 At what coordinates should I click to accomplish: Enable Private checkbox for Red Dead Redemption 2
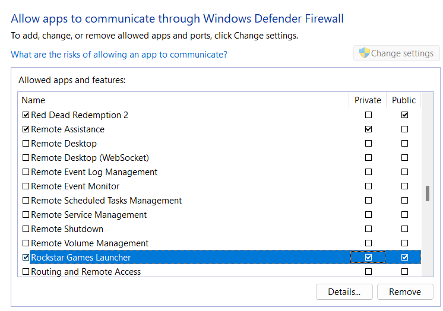tap(369, 115)
